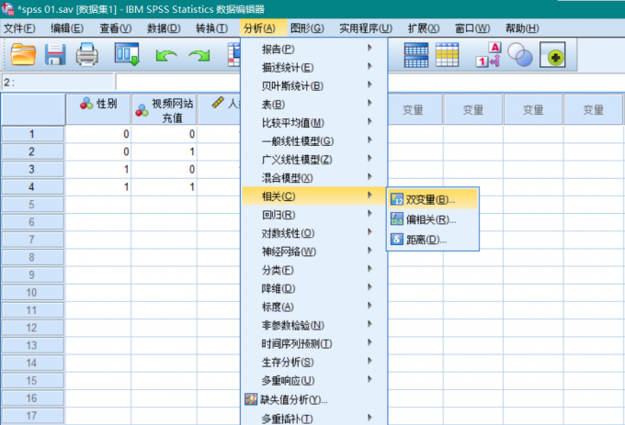The width and height of the screenshot is (625, 425).
Task: Select the 性别 column header
Action: [x=98, y=109]
